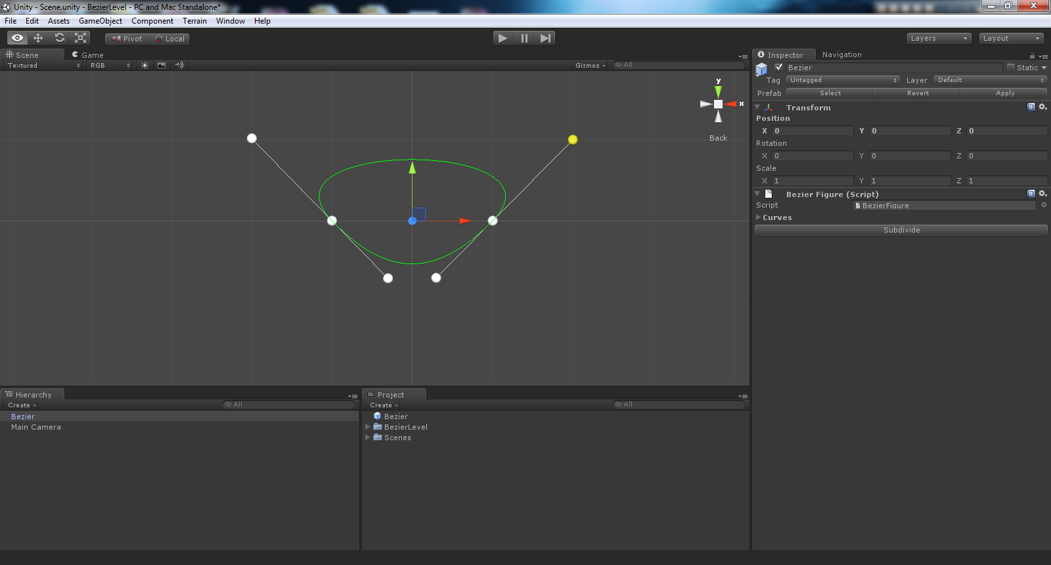
Task: Toggle Pivot handle position mode
Action: point(127,39)
